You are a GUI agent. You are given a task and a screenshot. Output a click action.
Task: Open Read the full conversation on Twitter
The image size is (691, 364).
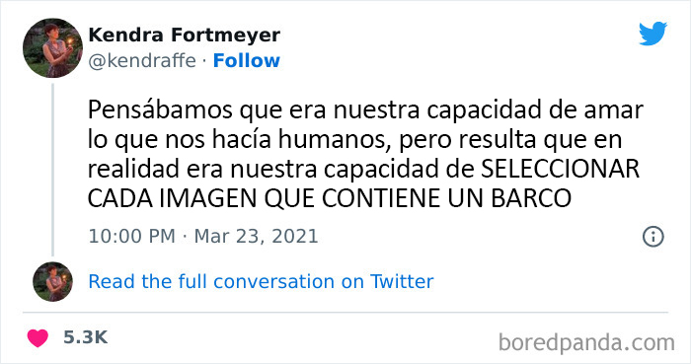pos(261,282)
